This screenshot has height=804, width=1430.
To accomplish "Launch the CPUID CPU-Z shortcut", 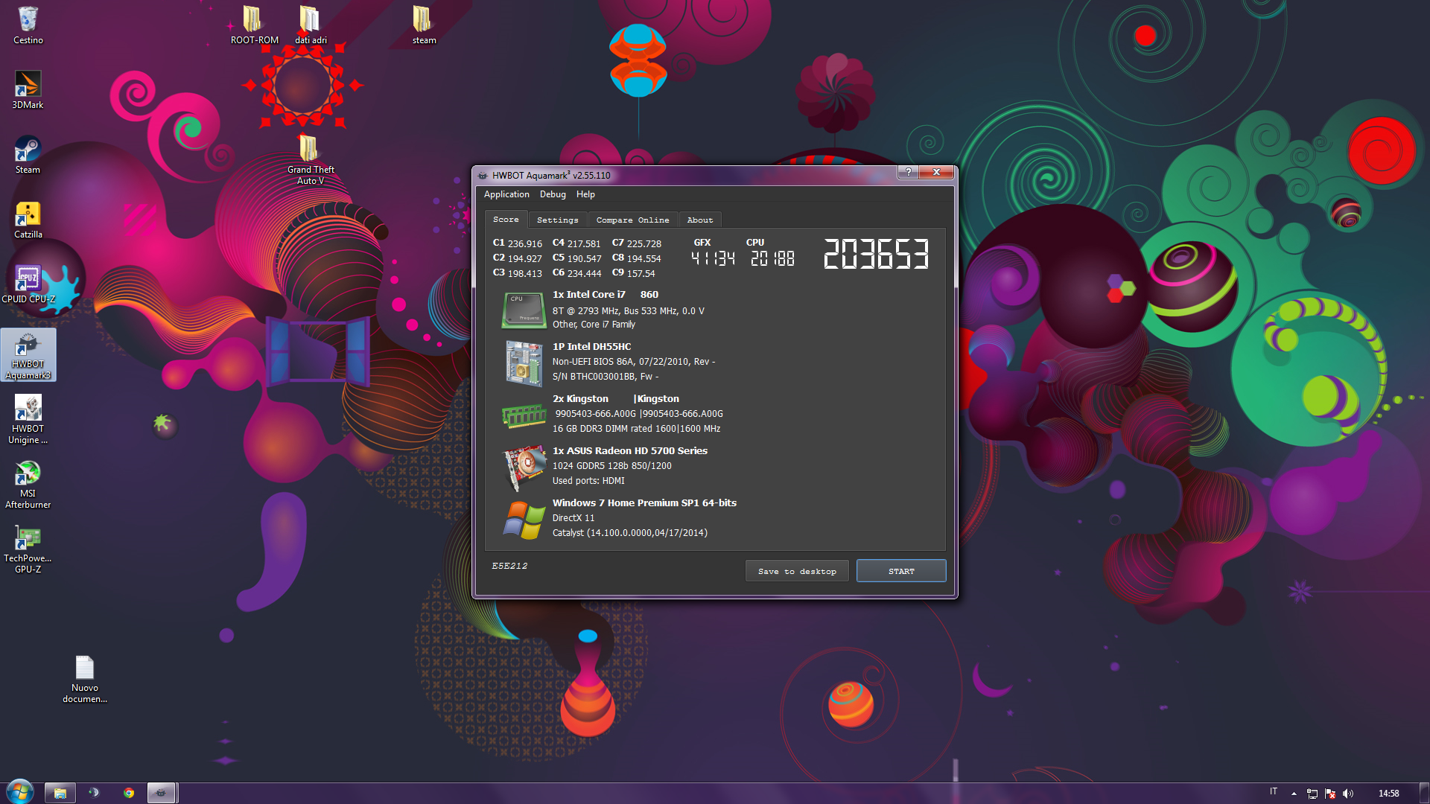I will click(28, 284).
